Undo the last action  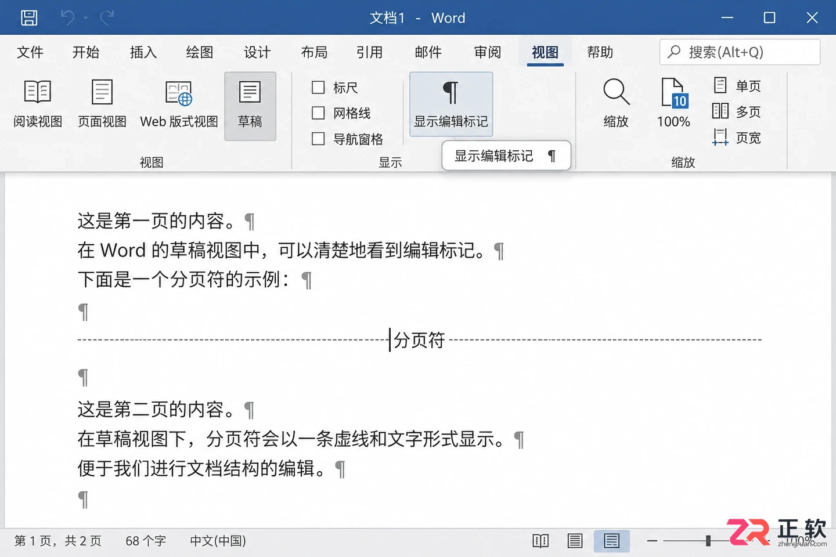tap(67, 18)
